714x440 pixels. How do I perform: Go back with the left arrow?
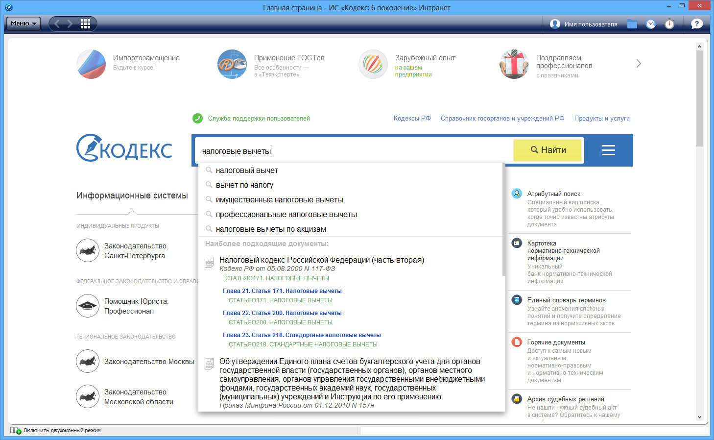click(x=57, y=24)
